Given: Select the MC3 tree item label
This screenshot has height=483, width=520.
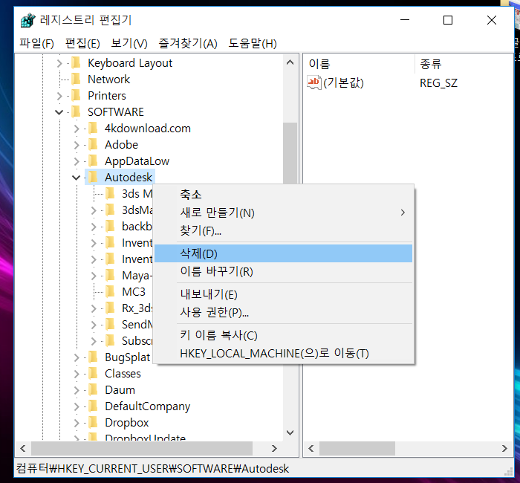Looking at the screenshot, I should coord(134,291).
